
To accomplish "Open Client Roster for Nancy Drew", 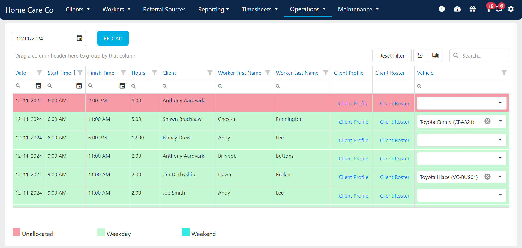I will (395, 140).
